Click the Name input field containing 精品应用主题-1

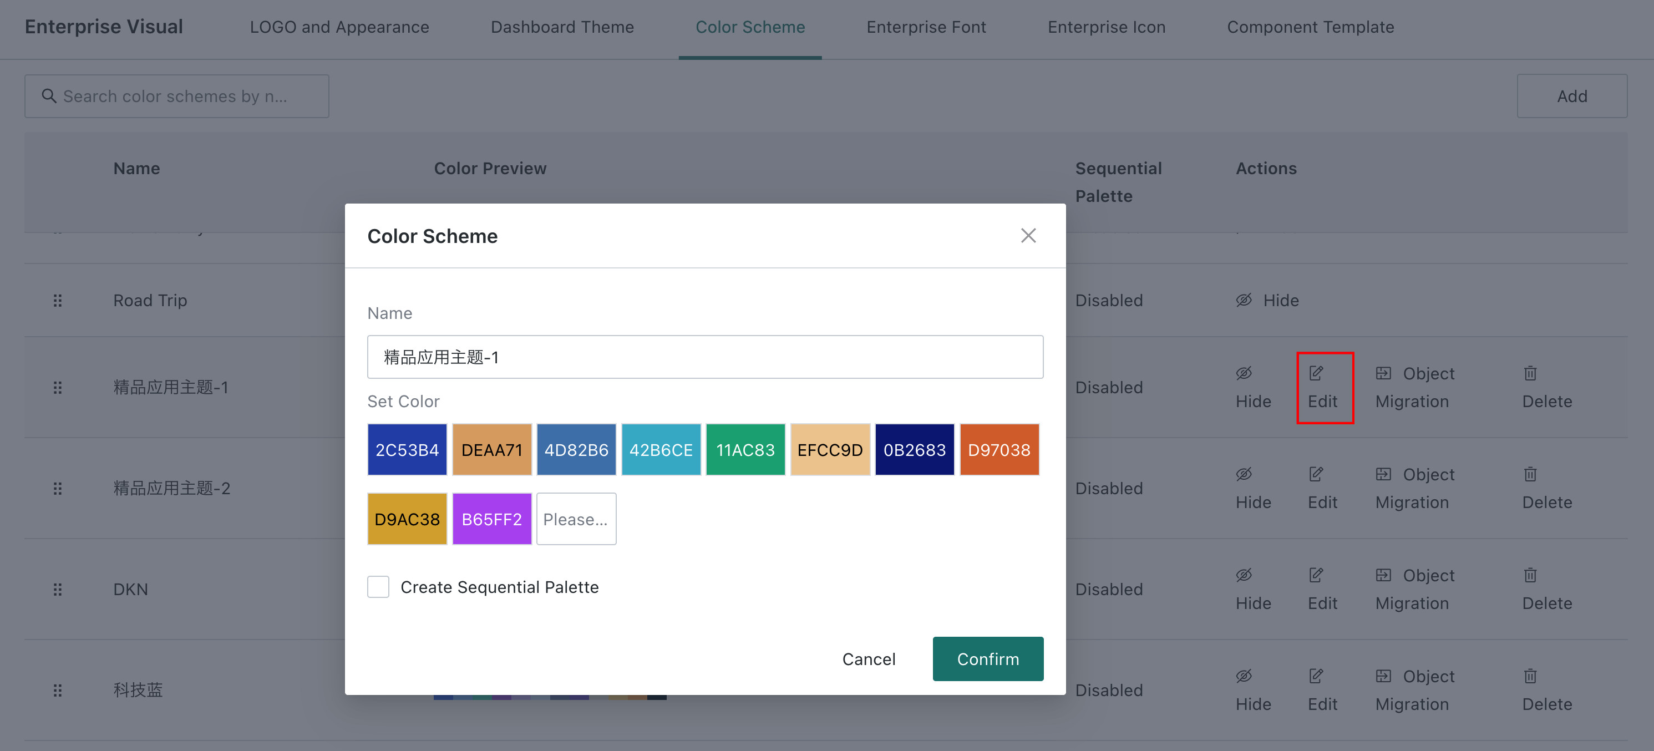tap(705, 357)
